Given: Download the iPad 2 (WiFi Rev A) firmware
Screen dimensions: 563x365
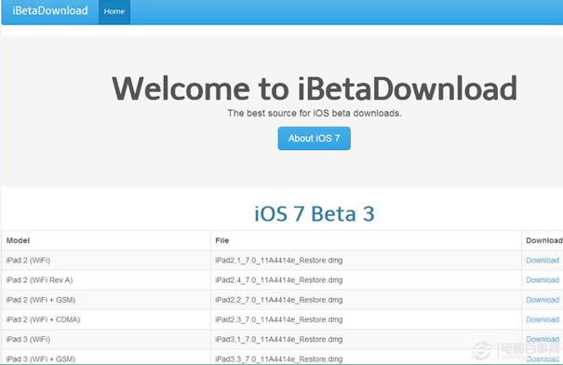Looking at the screenshot, I should coord(543,280).
